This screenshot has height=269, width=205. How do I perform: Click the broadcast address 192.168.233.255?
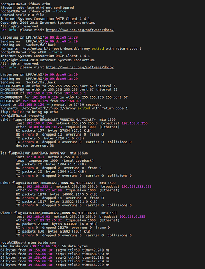tap(136, 187)
